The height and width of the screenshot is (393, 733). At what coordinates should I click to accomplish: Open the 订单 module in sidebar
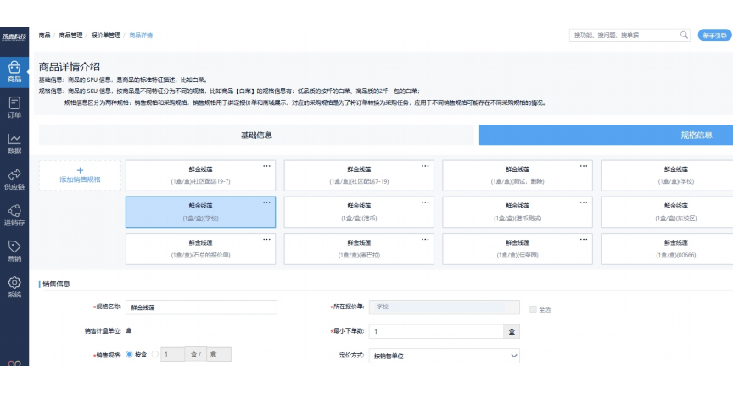14,107
